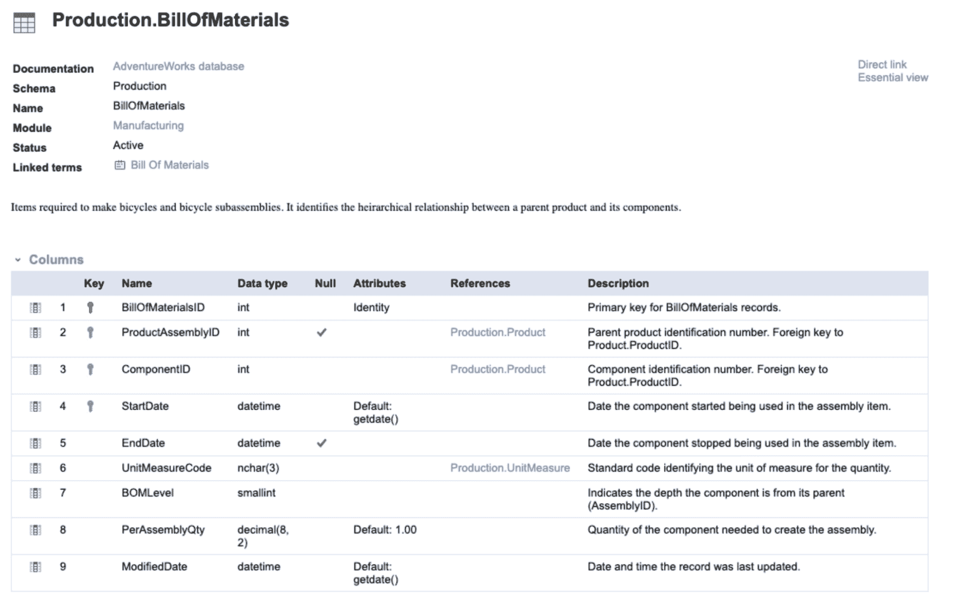Click the BillOfMaterials name value
The image size is (957, 605).
click(x=148, y=105)
